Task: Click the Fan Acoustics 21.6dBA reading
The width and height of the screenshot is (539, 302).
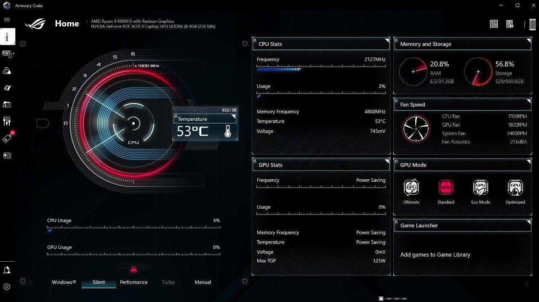Action: click(x=519, y=142)
